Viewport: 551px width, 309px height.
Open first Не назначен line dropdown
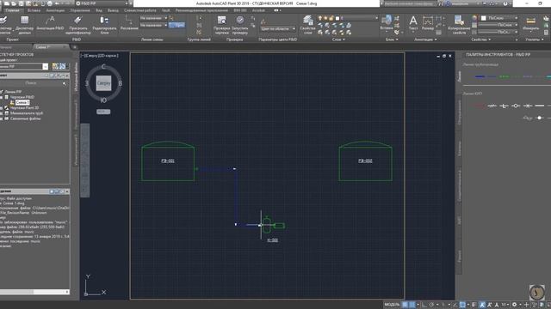pos(153,18)
